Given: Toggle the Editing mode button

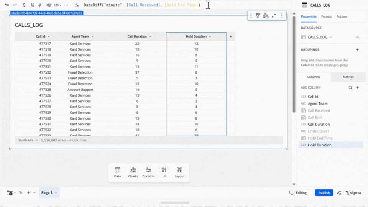Looking at the screenshot, I should tap(298, 193).
